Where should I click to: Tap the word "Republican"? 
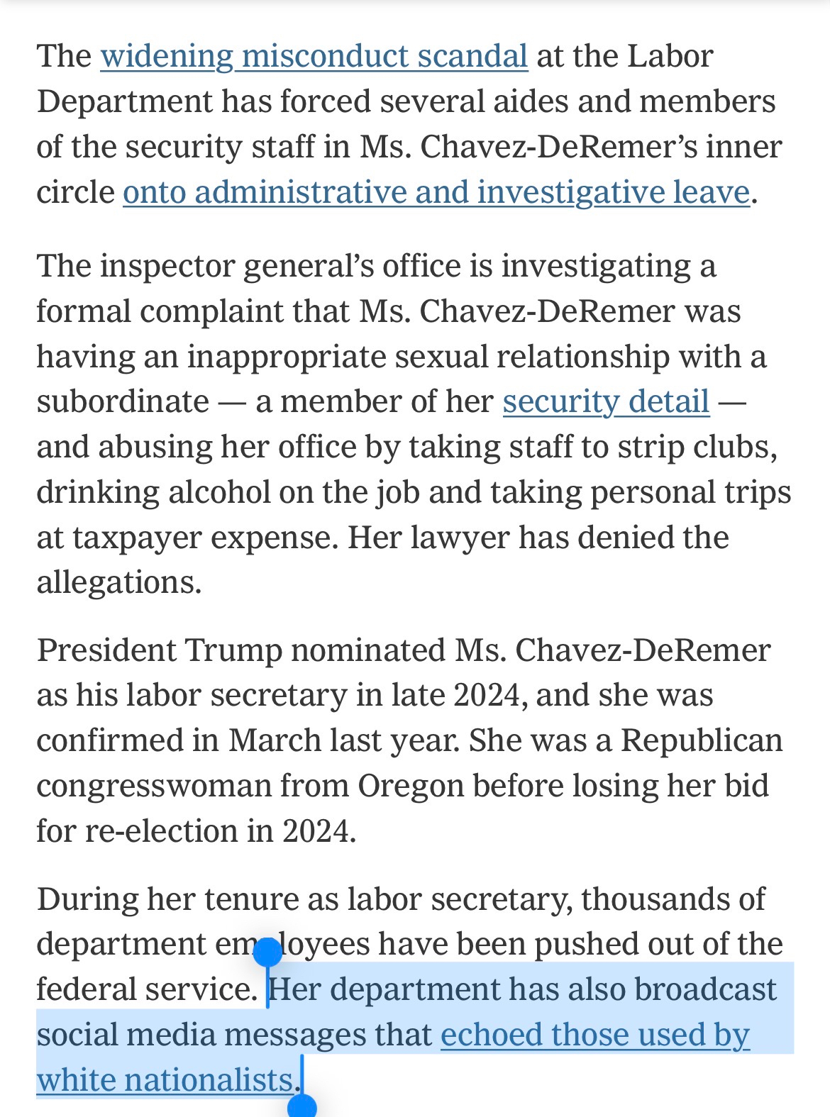coord(702,740)
